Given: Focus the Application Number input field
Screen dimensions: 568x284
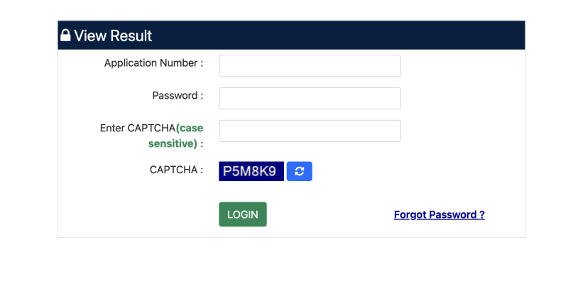Looking at the screenshot, I should tap(310, 65).
